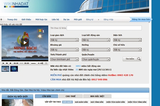Viewport: 160px width, 106px height.
Task: Click the Nhà đất, Bất Động Sản heading bar
Action: coord(74,90)
